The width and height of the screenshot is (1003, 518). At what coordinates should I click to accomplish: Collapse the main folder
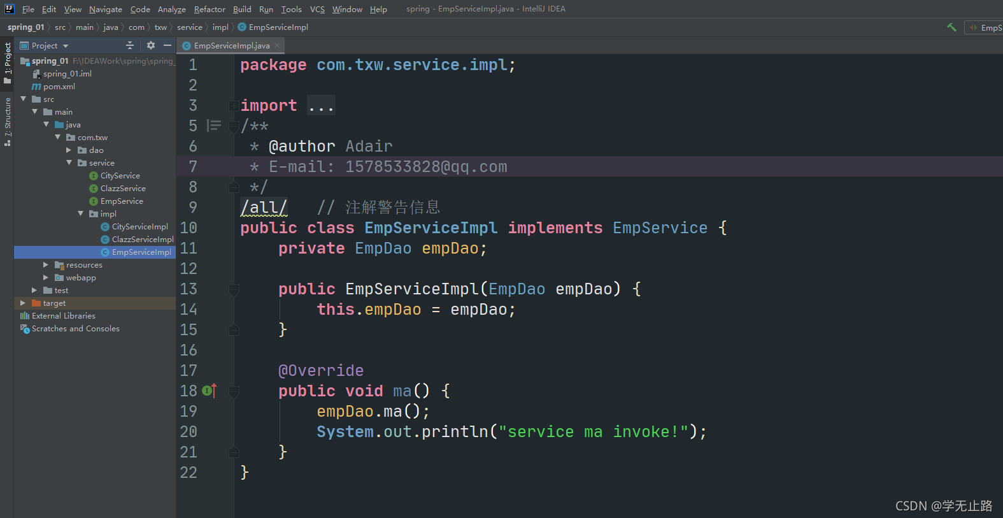[x=35, y=112]
